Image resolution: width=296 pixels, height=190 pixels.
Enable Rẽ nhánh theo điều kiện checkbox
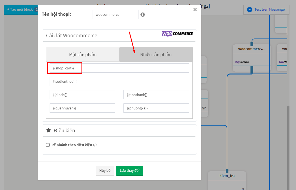coord(48,145)
